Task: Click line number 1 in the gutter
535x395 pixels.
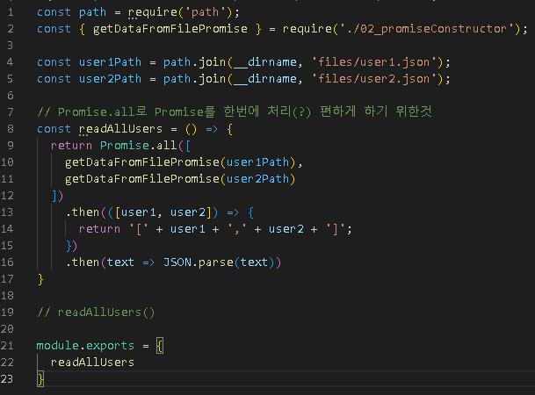Action: coord(11,12)
